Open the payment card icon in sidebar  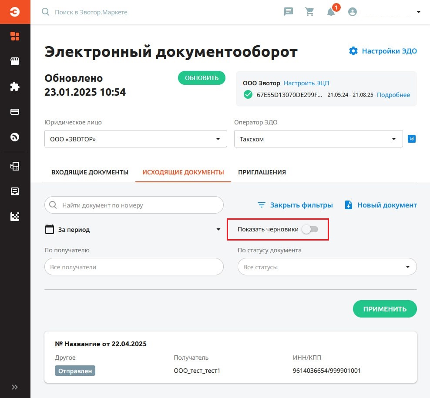[x=15, y=112]
